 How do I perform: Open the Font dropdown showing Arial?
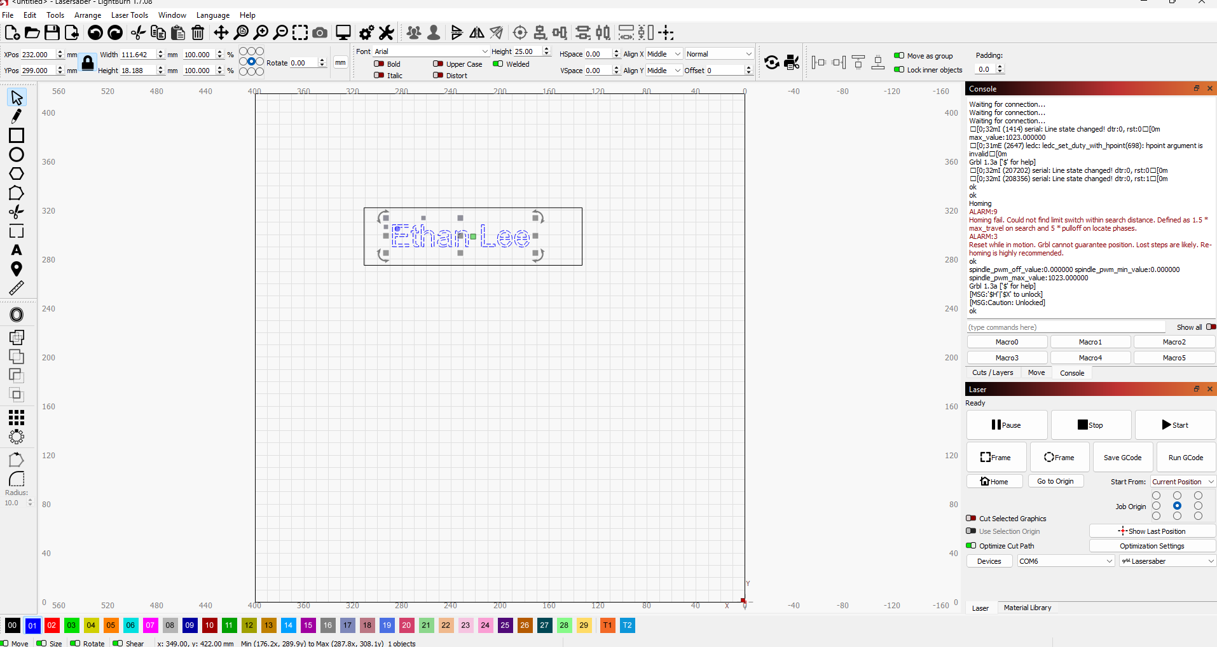[430, 51]
